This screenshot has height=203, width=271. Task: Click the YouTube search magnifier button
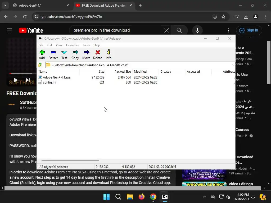pos(179,30)
